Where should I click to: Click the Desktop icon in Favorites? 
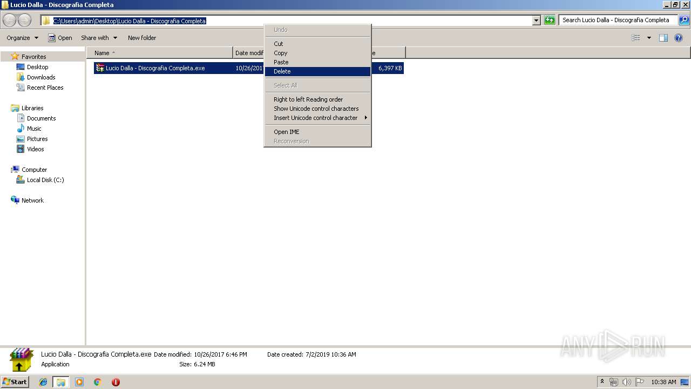pos(21,67)
